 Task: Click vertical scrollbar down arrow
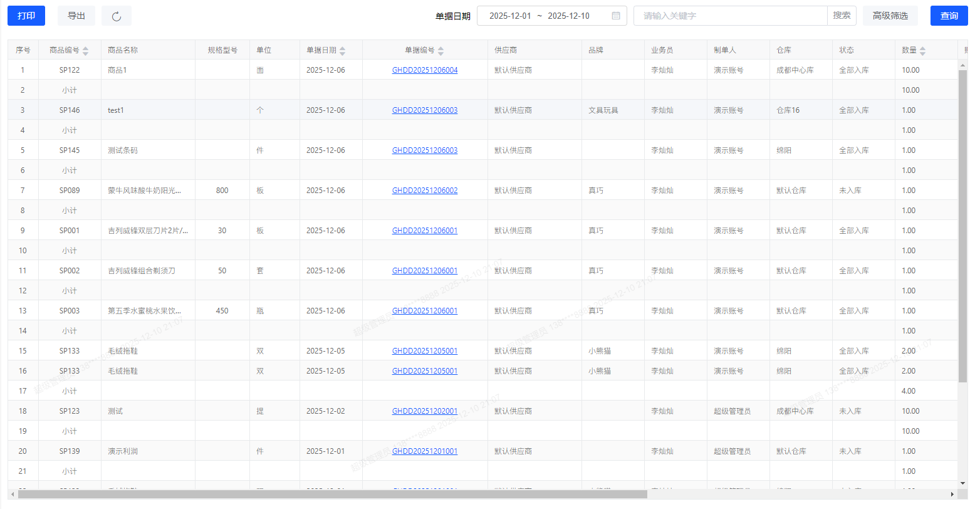tap(962, 483)
